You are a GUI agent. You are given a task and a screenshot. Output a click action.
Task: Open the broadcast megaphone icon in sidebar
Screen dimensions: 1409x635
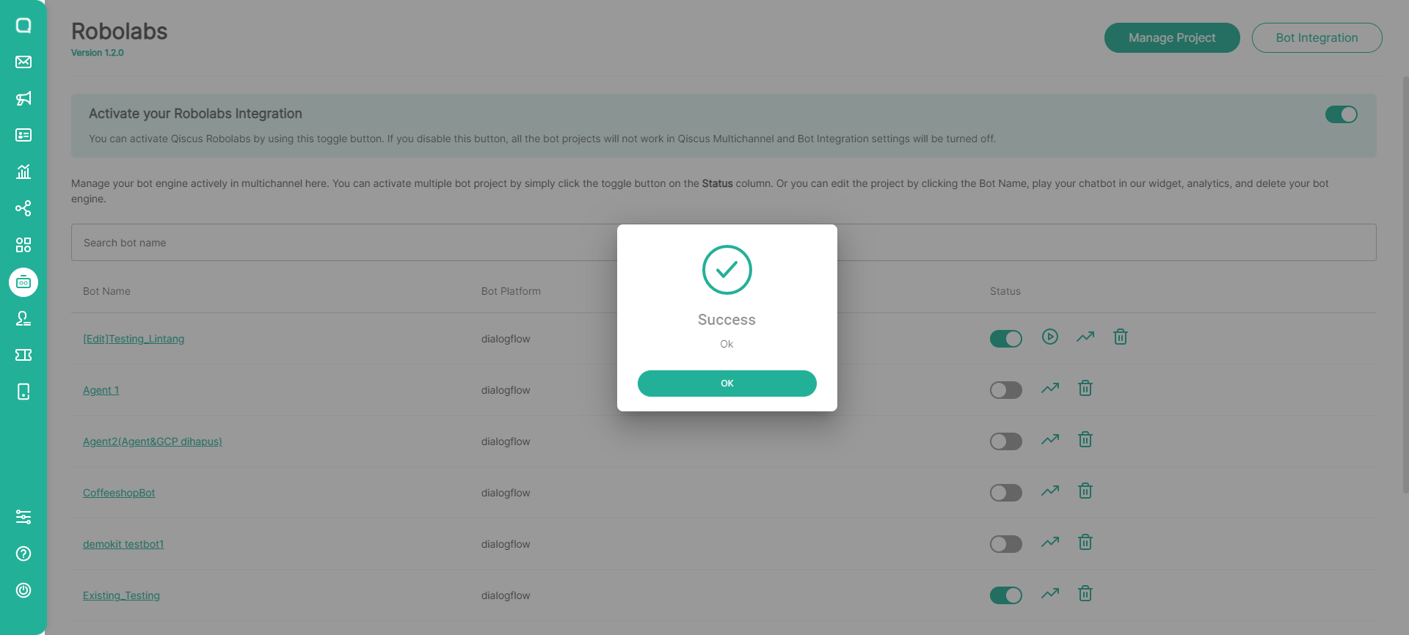click(x=23, y=98)
